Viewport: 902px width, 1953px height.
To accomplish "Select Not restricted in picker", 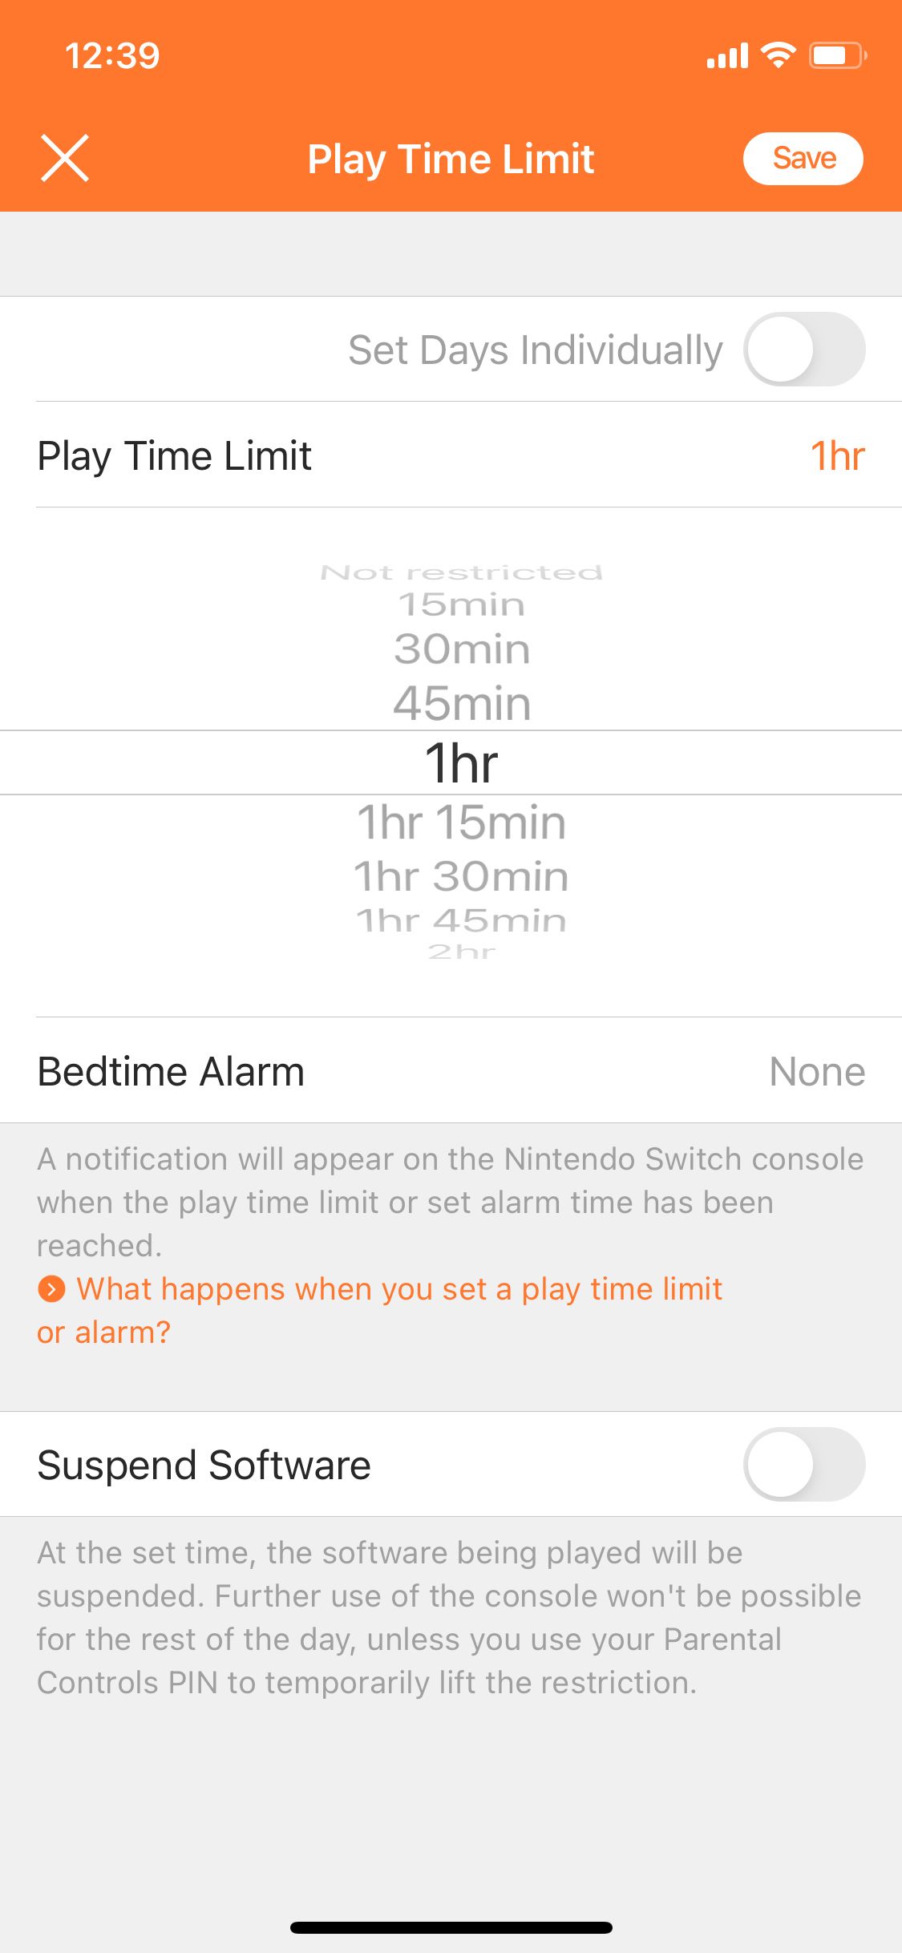I will [462, 572].
